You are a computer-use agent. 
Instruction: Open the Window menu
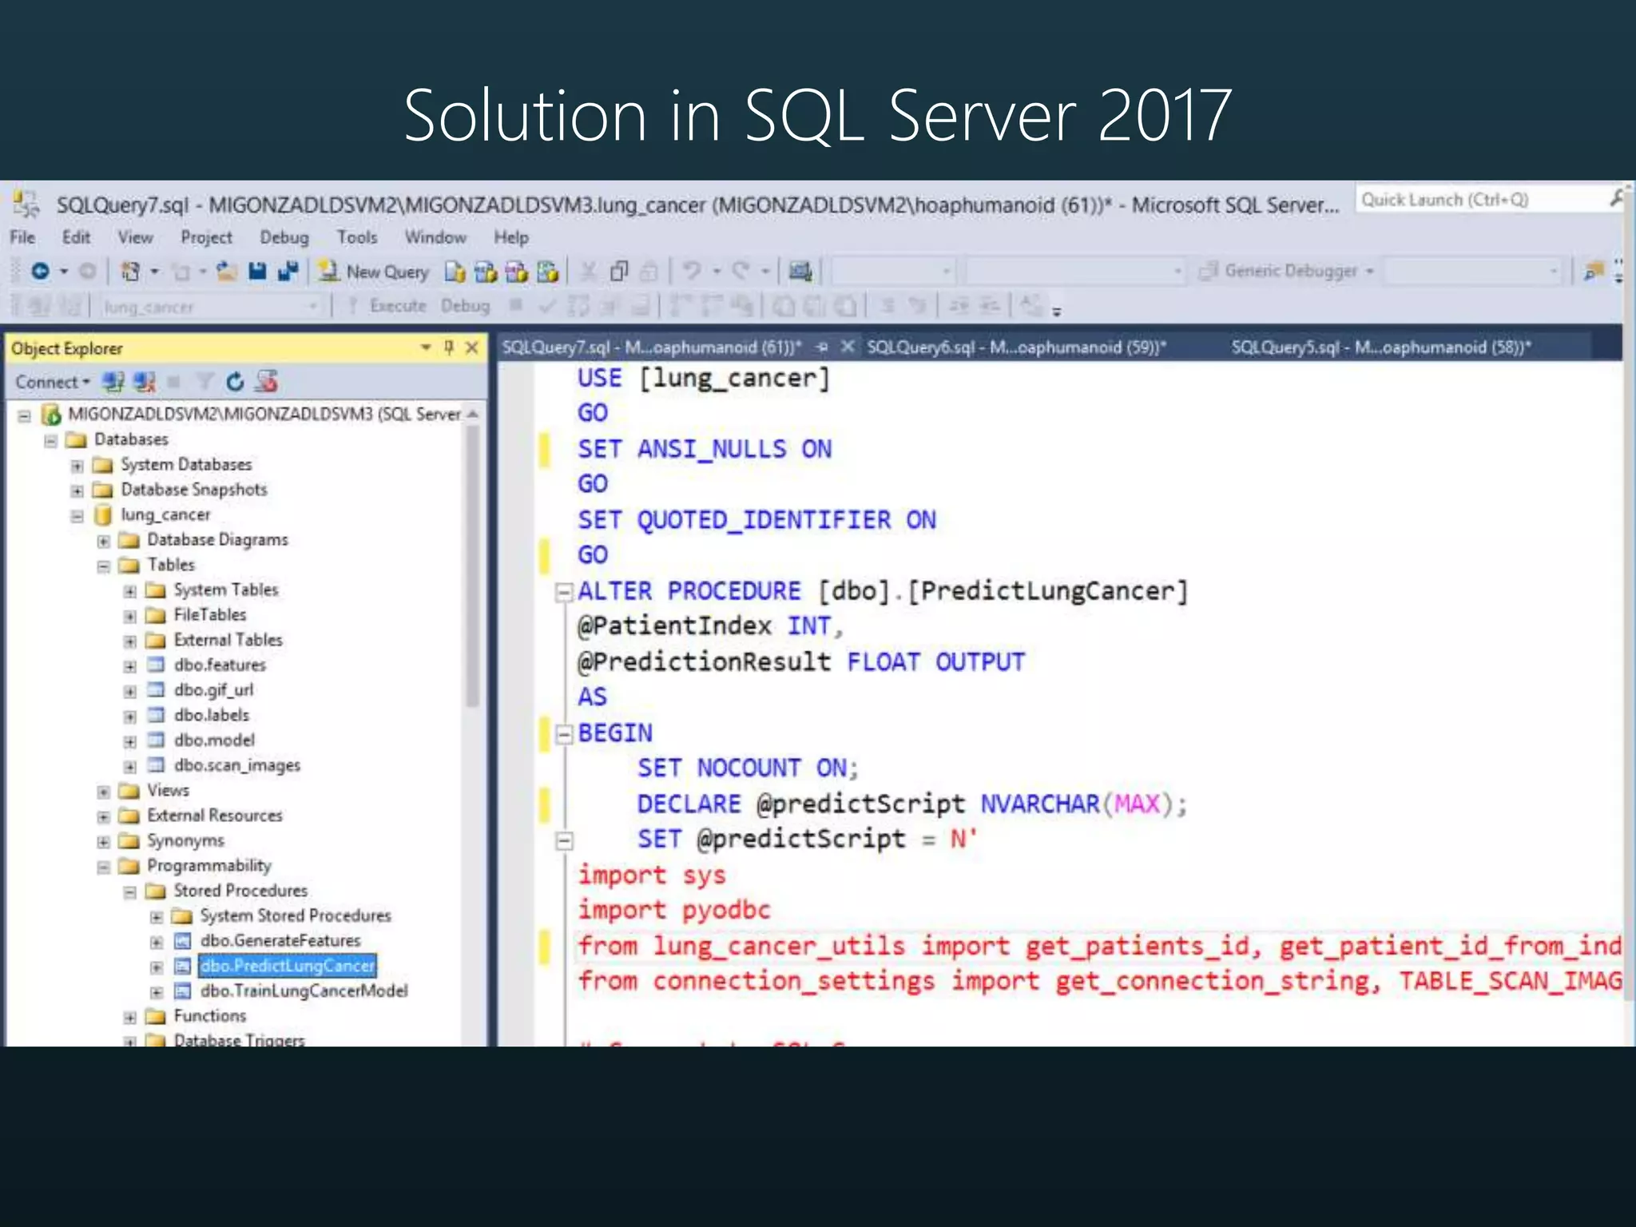(x=435, y=237)
